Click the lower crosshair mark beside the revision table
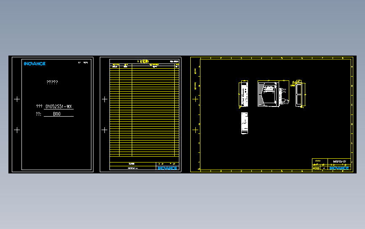The height and width of the screenshot is (229, 365). click(x=104, y=130)
